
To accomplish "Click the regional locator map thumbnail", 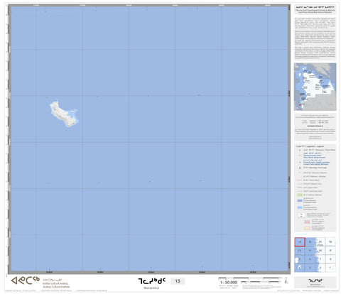I will [315, 87].
